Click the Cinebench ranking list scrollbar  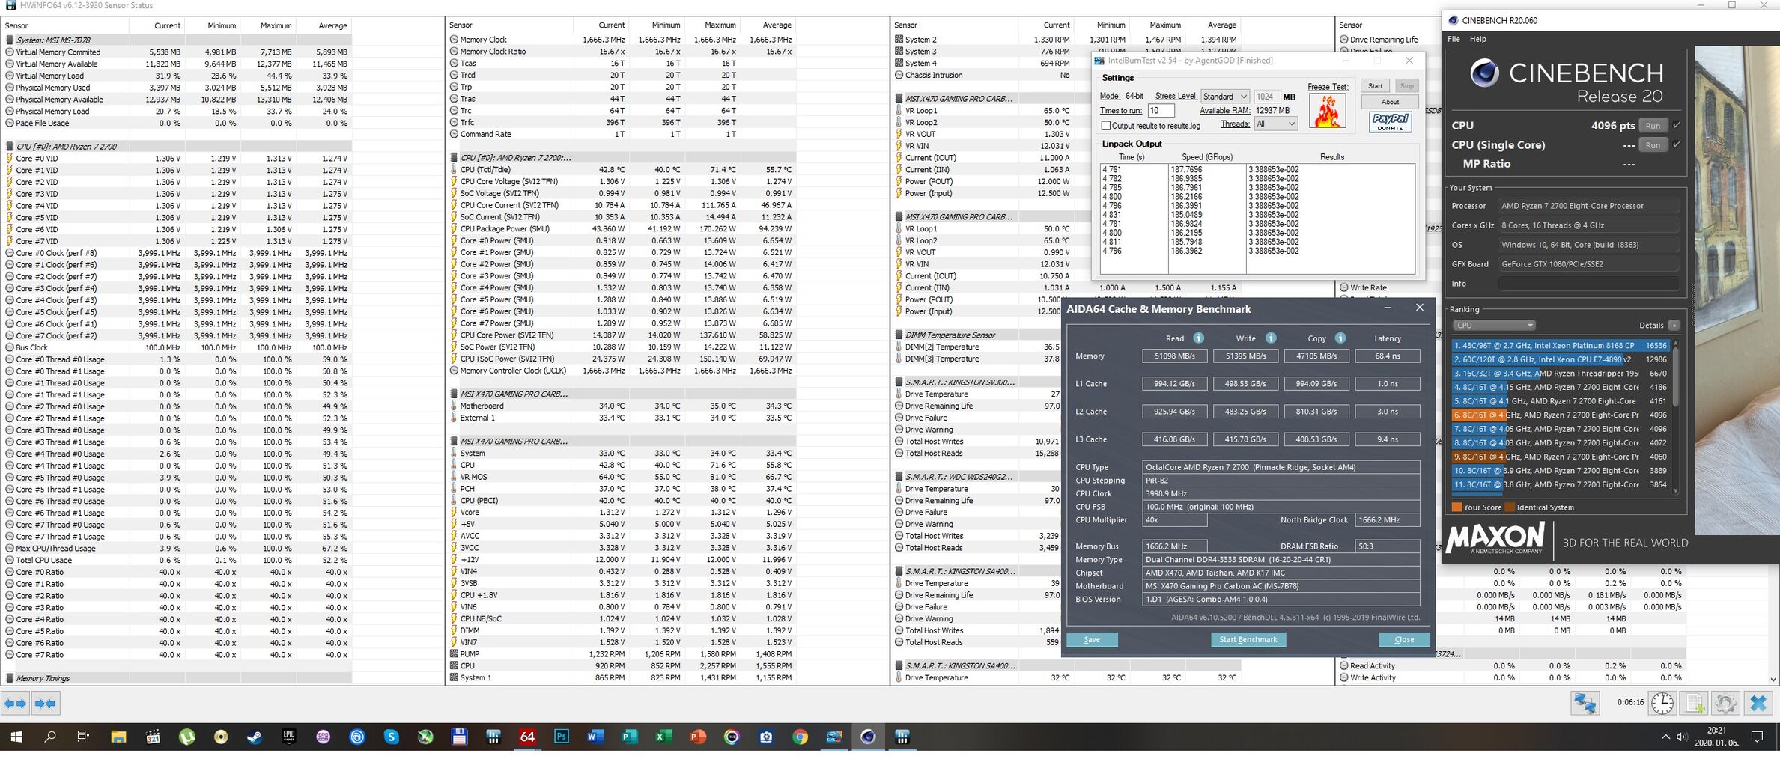point(1676,416)
